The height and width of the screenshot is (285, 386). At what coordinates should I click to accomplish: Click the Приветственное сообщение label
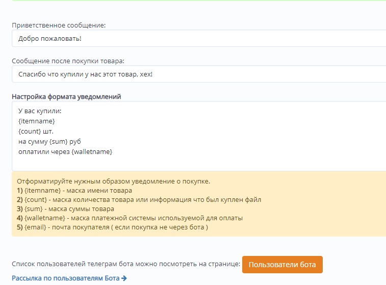coord(59,25)
